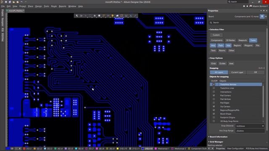Click the user account Maxim icon
269x151 pixels.
(x=251, y=6)
